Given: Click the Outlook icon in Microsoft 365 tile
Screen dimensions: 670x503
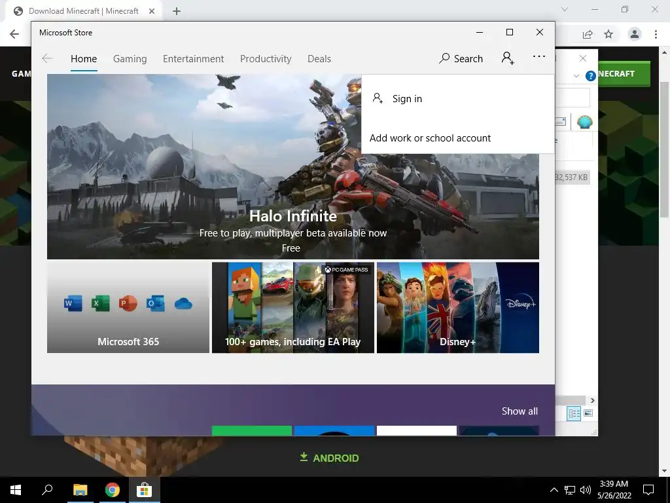Looking at the screenshot, I should click(x=155, y=304).
